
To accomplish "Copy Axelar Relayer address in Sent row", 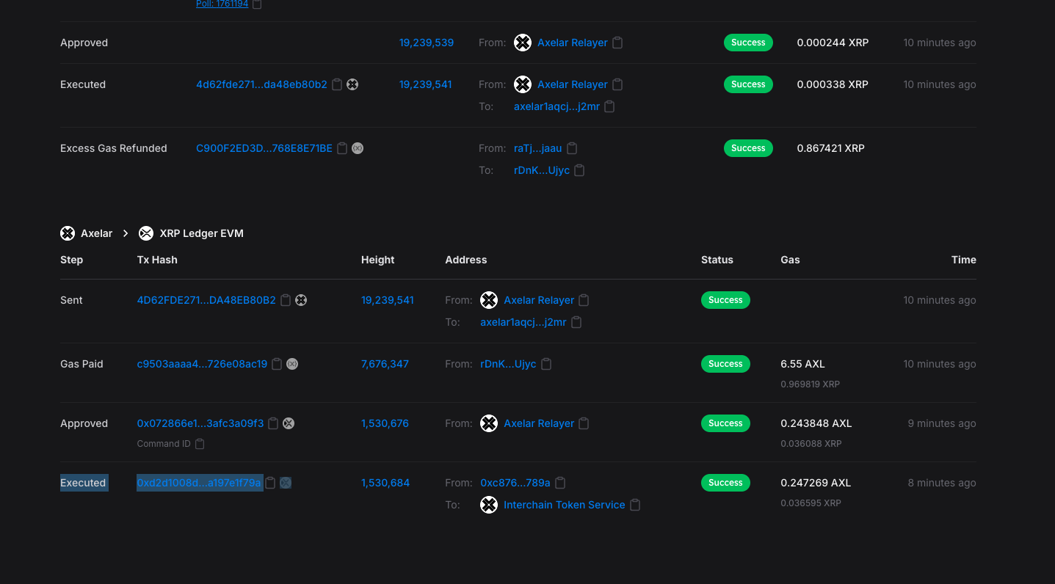I will 584,300.
